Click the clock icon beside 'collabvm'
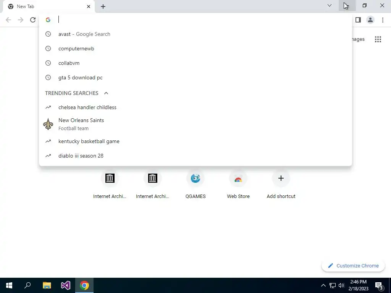Image resolution: width=391 pixels, height=293 pixels. click(48, 63)
